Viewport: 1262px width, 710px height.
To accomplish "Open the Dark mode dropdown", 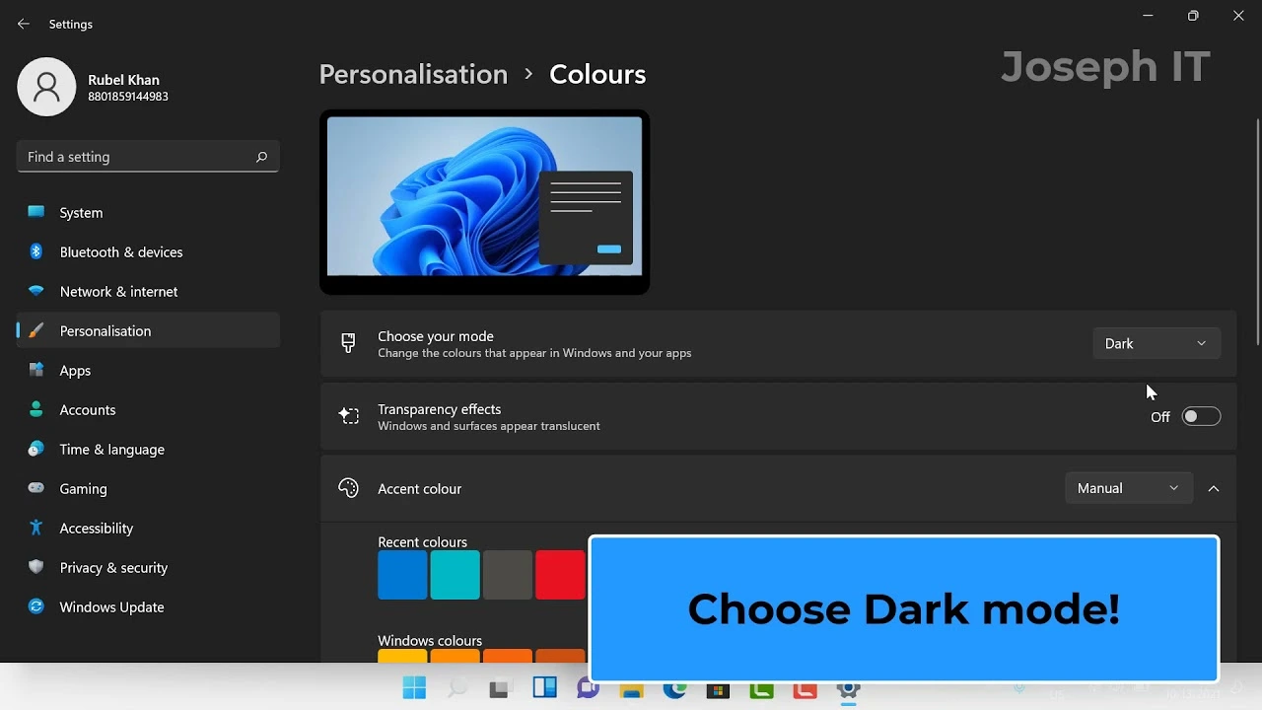I will click(x=1157, y=343).
